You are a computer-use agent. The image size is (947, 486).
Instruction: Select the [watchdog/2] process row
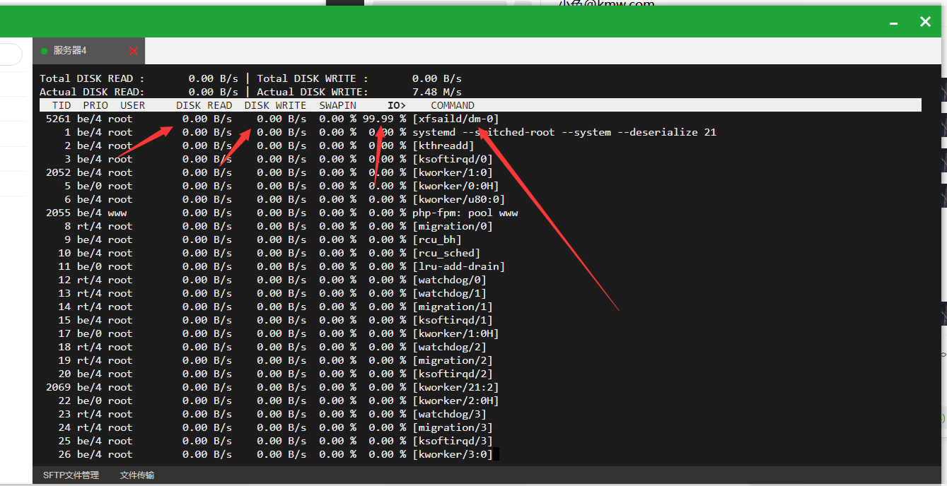(x=481, y=347)
